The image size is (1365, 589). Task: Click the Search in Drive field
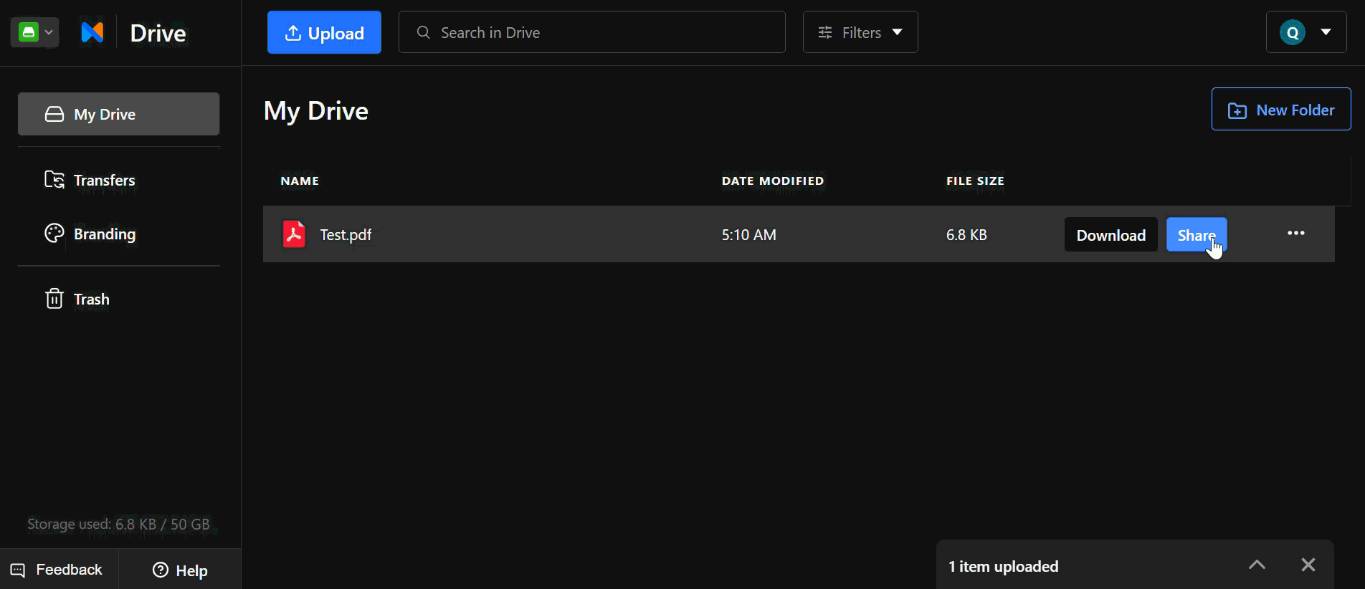click(x=592, y=32)
